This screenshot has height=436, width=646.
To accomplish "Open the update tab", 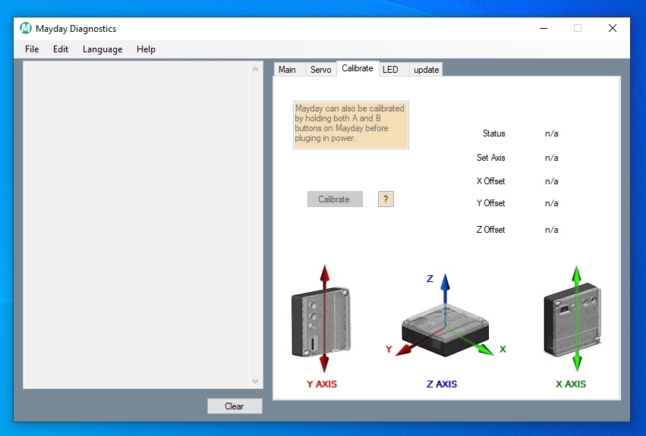I will pos(426,70).
